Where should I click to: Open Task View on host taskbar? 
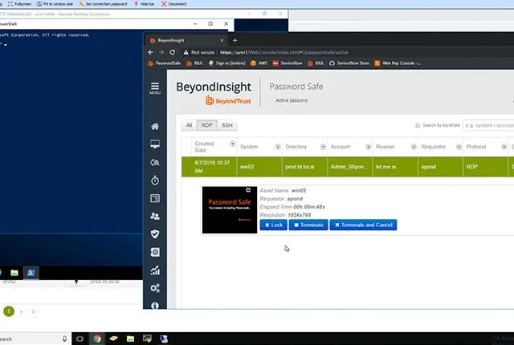pyautogui.click(x=80, y=339)
